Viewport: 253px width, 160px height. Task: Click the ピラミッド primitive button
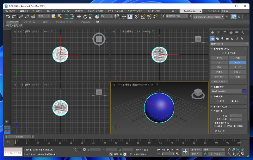click(x=238, y=72)
